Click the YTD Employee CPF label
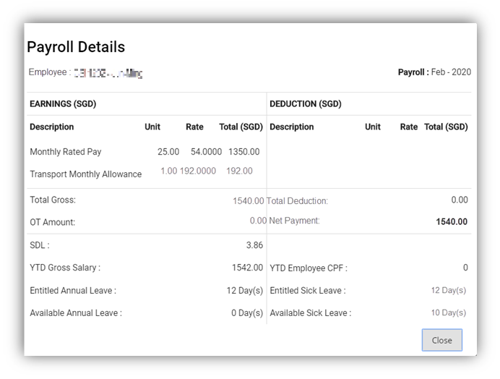The height and width of the screenshot is (379, 500). [x=308, y=268]
